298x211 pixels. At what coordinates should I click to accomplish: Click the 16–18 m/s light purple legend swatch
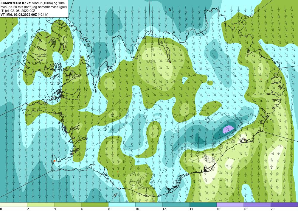click(230, 204)
